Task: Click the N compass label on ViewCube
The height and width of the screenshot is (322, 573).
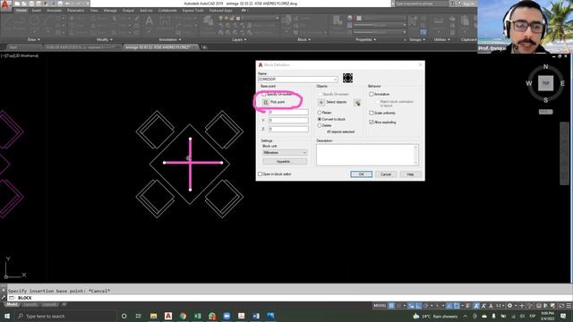Action: pyautogui.click(x=545, y=67)
